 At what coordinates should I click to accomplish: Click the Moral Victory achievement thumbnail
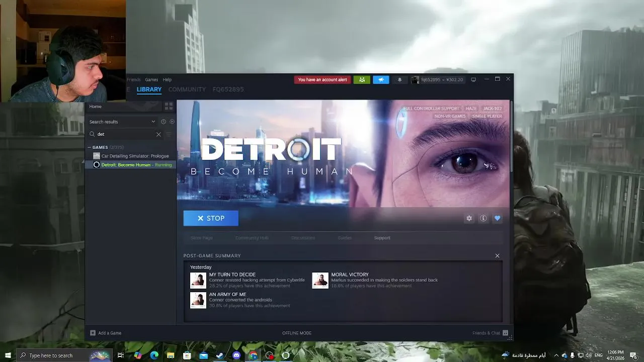pyautogui.click(x=320, y=281)
